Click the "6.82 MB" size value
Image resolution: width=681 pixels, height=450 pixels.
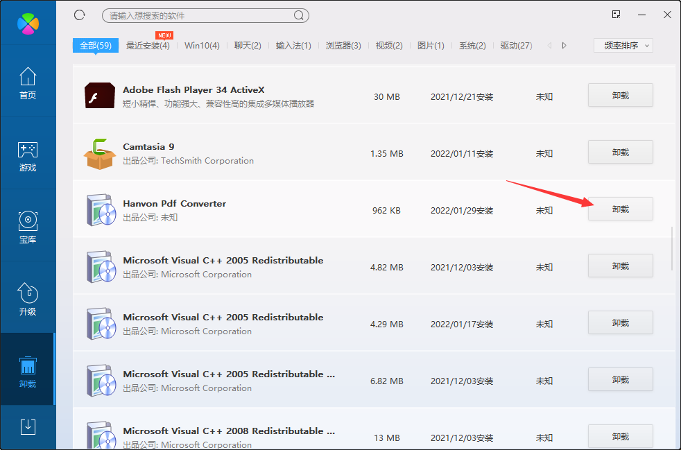click(387, 381)
